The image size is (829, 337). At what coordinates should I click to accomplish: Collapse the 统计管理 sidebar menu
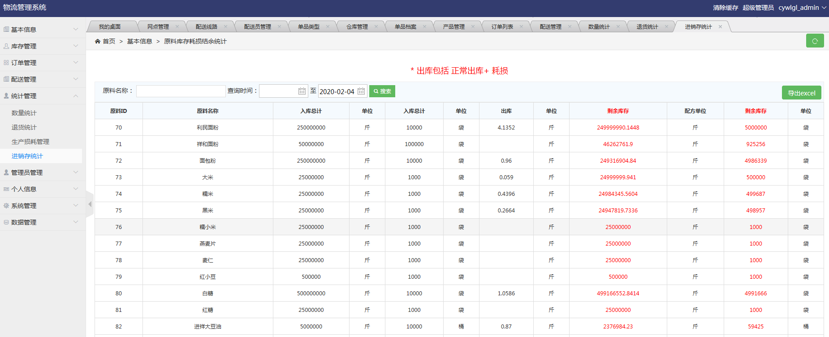click(40, 96)
